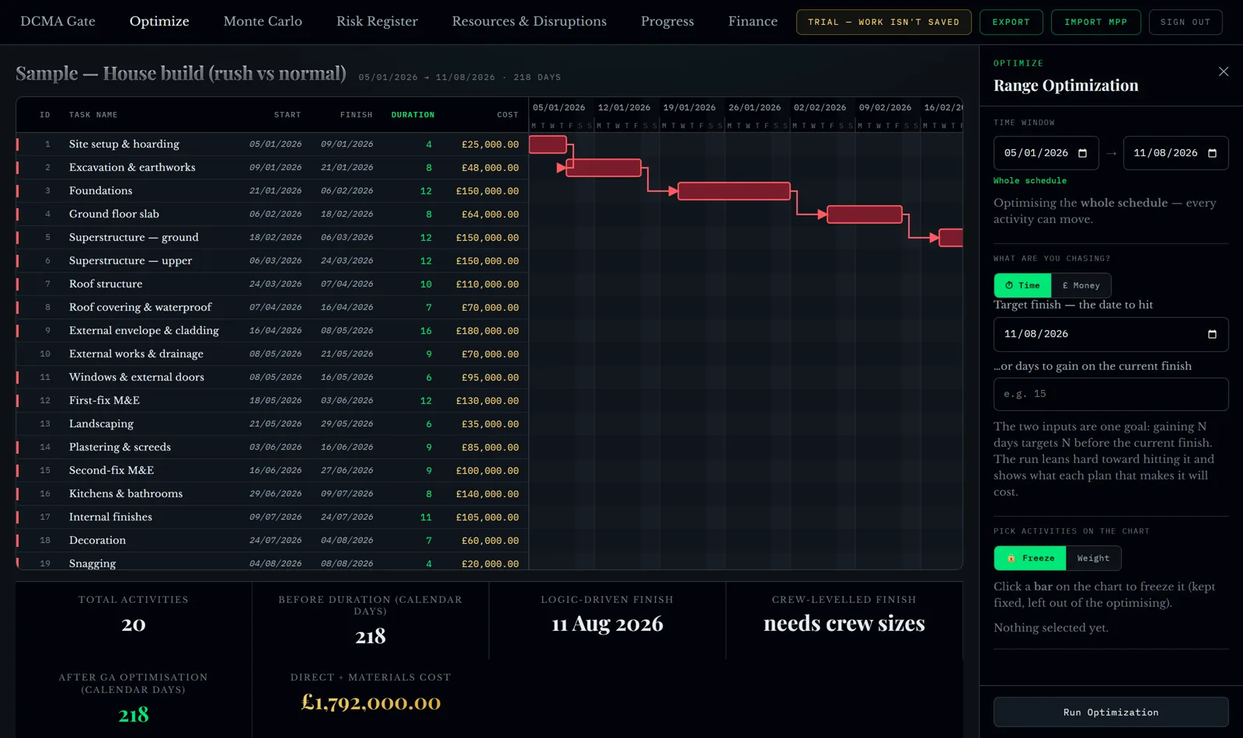
Task: Select the Time goal toggle
Action: [x=1022, y=285]
